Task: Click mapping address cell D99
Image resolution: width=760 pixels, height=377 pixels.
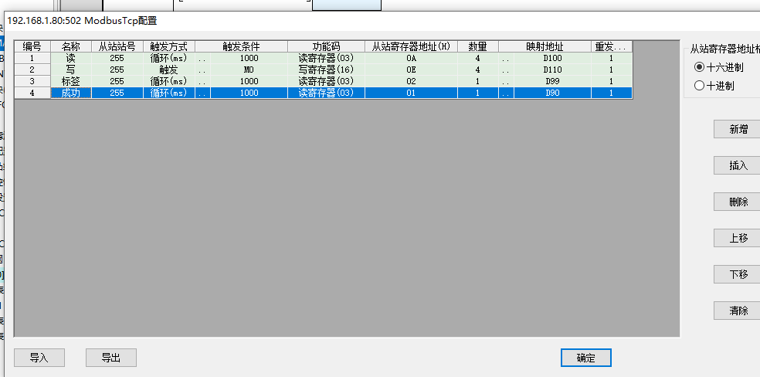Action: (x=552, y=81)
